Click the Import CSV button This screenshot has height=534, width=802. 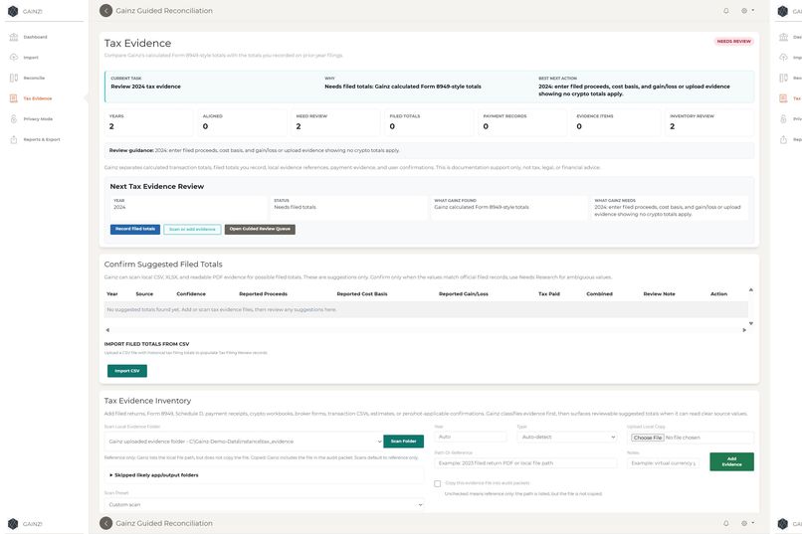[x=126, y=371]
